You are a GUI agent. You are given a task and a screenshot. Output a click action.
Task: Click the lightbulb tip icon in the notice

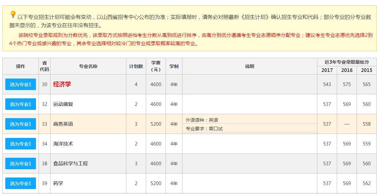13,14
